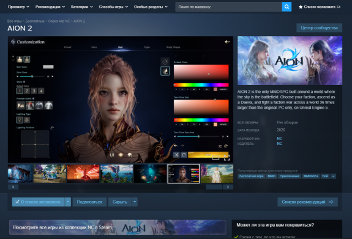Expand the hide button dropdown arrow
352x239 pixels.
click(135, 202)
